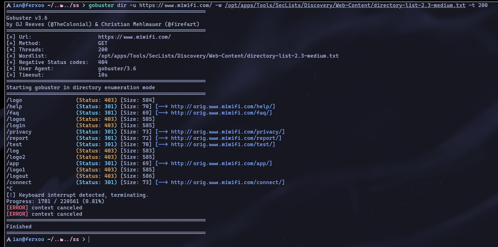The image size is (498, 247).
Task: Open the orig.www.miwifi.com/report/ redirect link
Action: click(226, 138)
